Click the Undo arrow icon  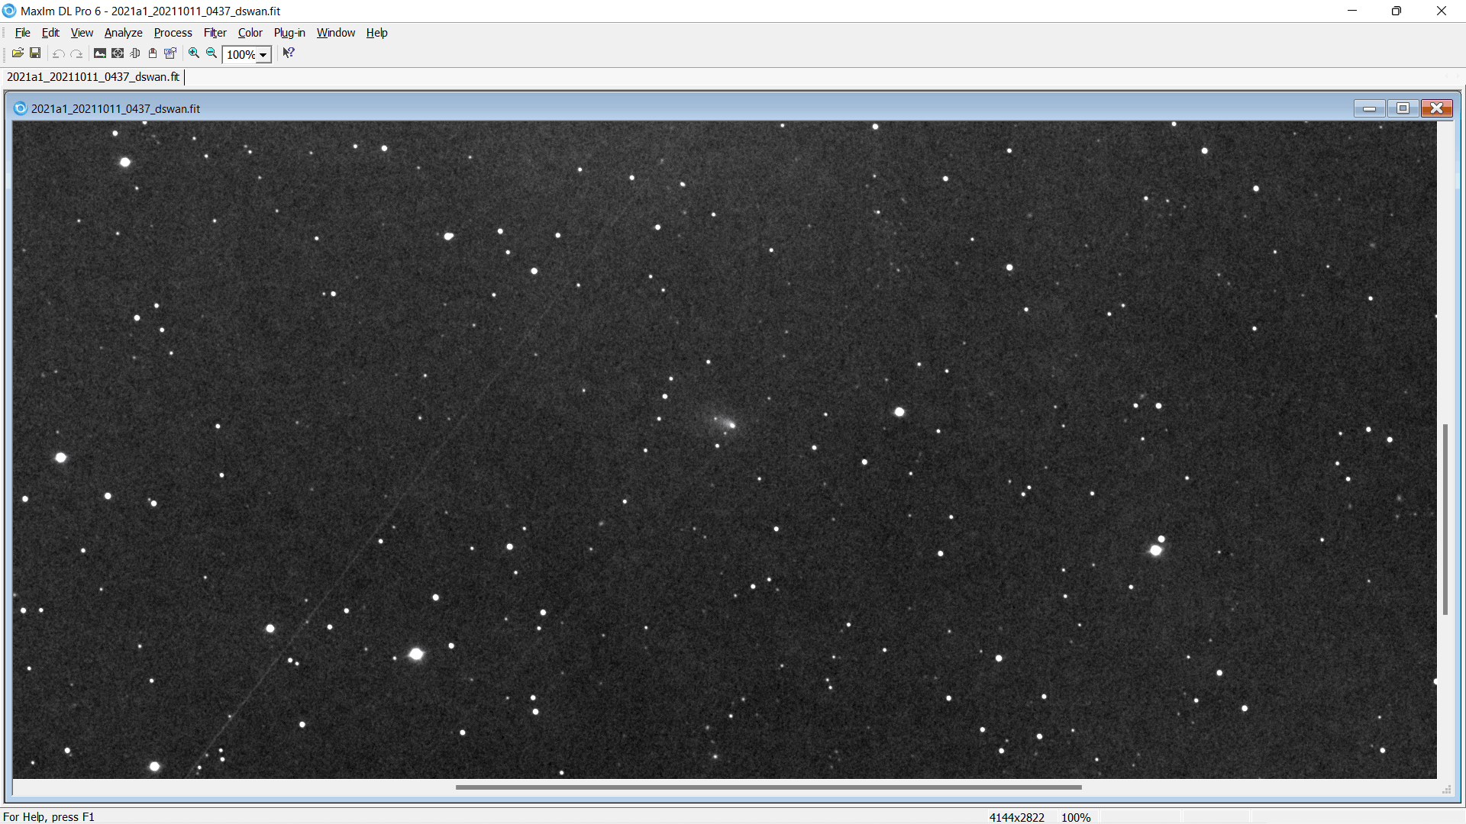59,53
